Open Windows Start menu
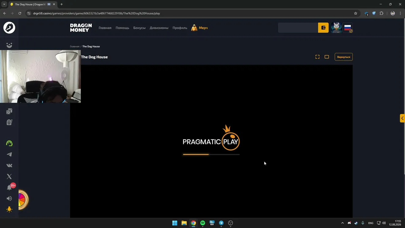 coord(175,223)
